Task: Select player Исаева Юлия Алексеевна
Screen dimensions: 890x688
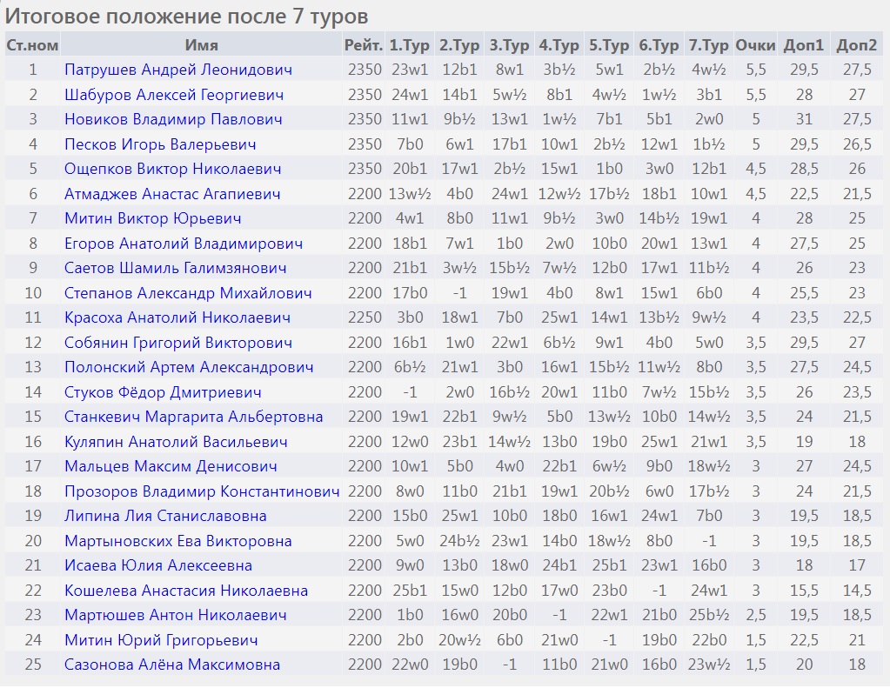Action: (158, 565)
